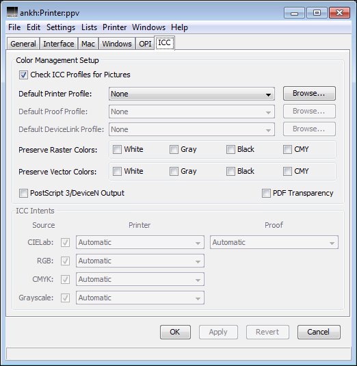The image size is (357, 366).
Task: Enable Gray under Preserve Raster Colors
Action: tap(174, 149)
